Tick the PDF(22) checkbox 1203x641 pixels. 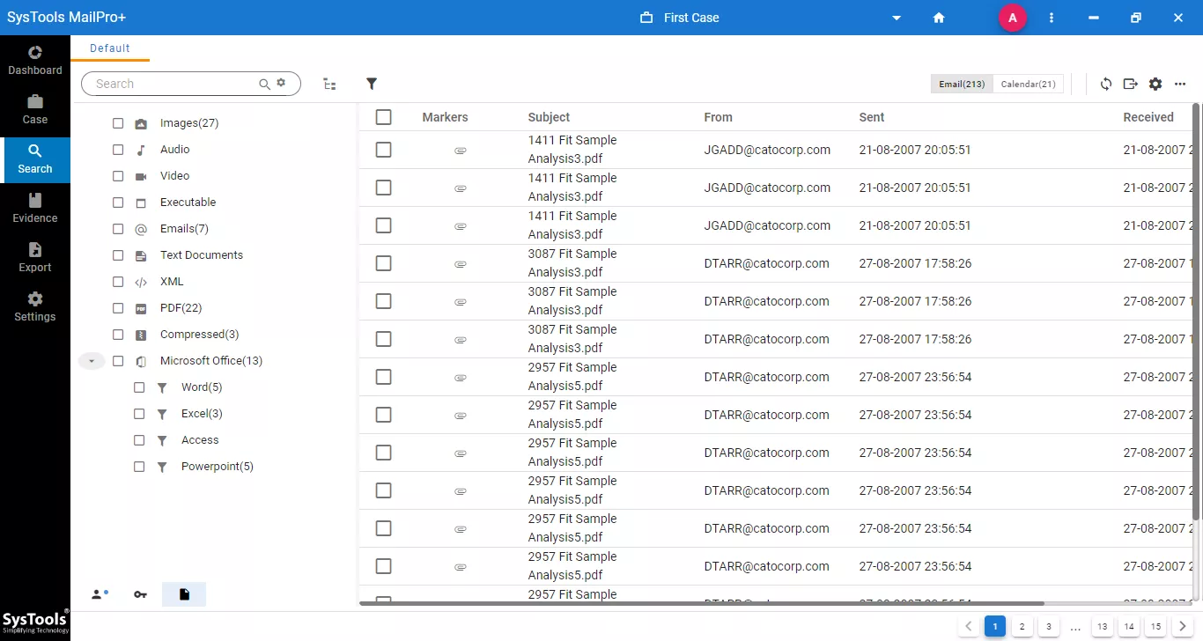(x=118, y=308)
